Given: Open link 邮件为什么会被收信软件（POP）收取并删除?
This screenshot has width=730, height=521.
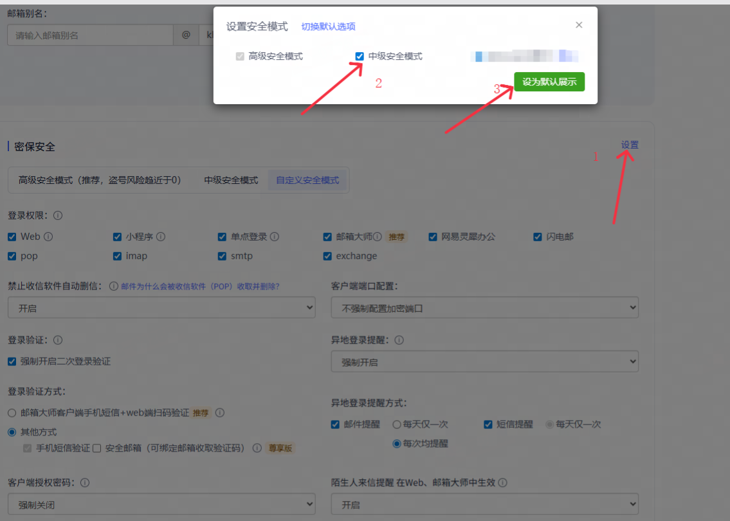Looking at the screenshot, I should pos(200,286).
